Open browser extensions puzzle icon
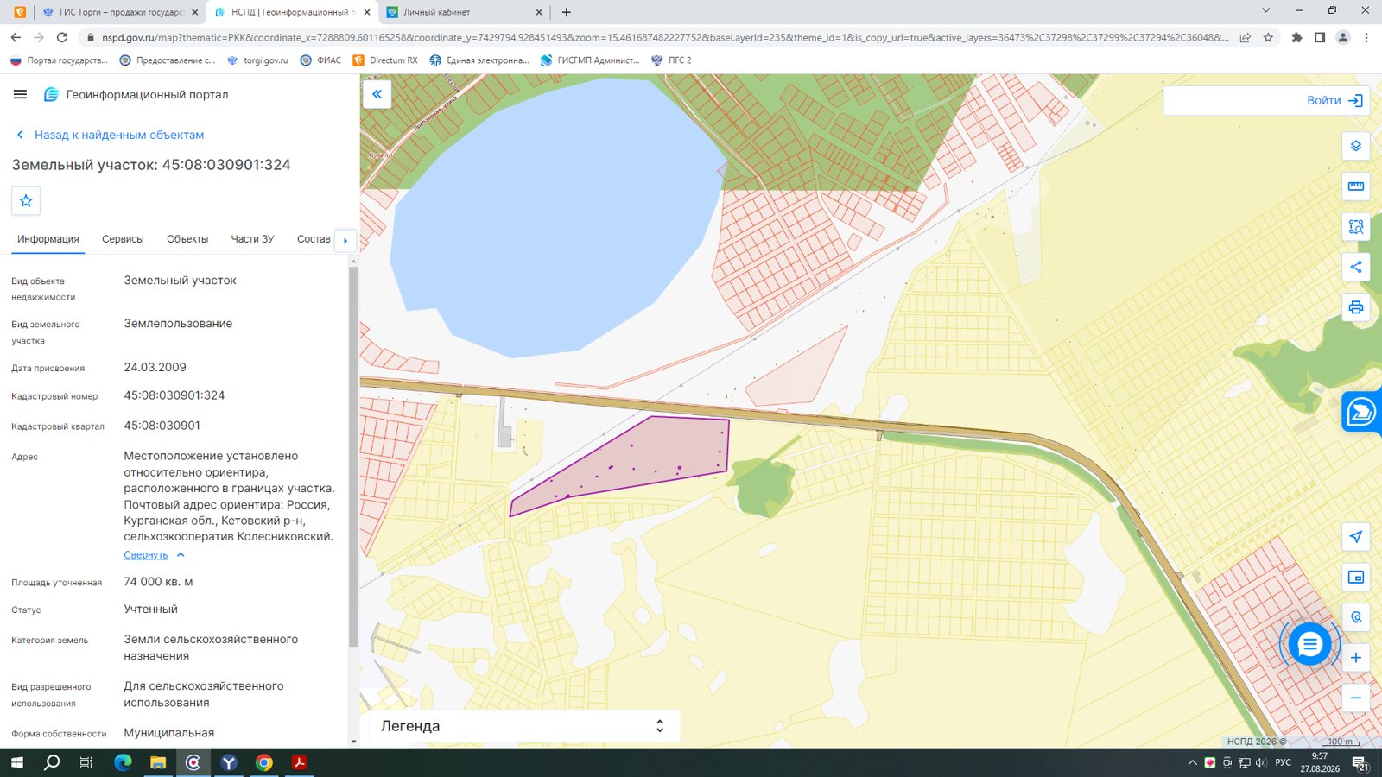The height and width of the screenshot is (777, 1382). (x=1296, y=37)
